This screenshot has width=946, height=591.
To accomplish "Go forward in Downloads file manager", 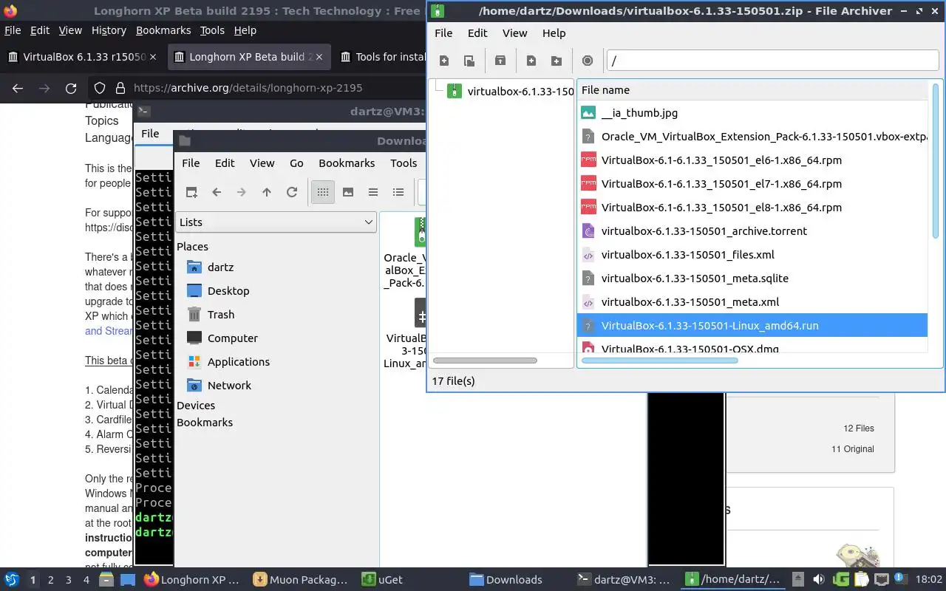I will [242, 192].
